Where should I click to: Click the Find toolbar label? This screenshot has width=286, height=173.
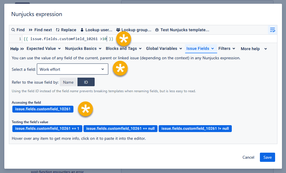pyautogui.click(x=21, y=30)
